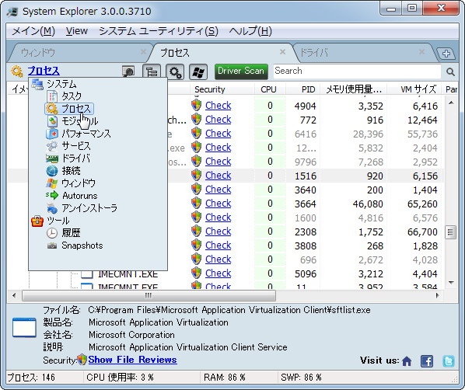
Task: Open 履歴 clock icon in the dropdown
Action: tap(52, 233)
